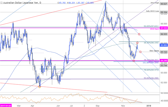
Task: Click the magenta 84.249 price tag
Action: coord(164,60)
